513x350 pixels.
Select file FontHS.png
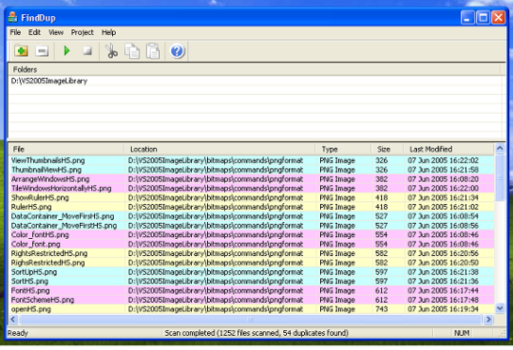[x=30, y=290]
